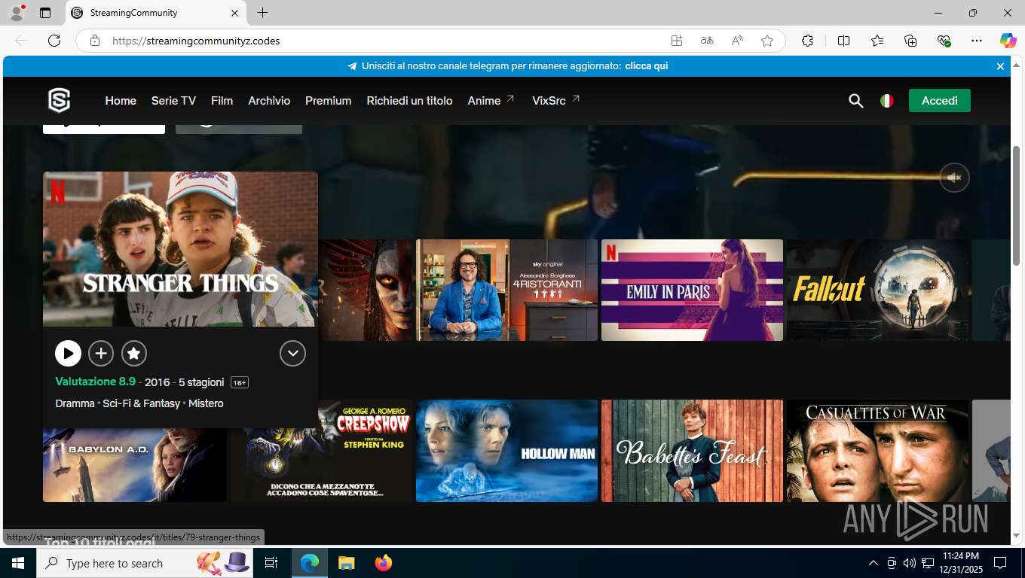The height and width of the screenshot is (578, 1025).
Task: Open the external Anime link
Action: [491, 101]
